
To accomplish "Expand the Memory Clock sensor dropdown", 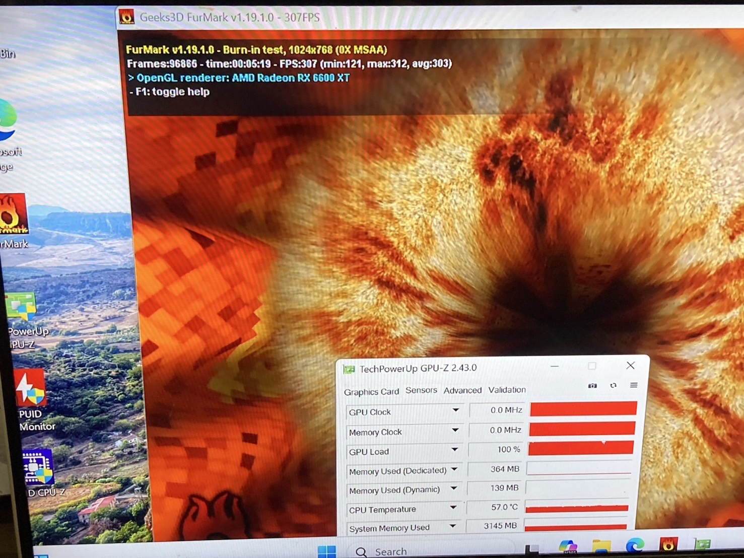I will click(x=455, y=430).
